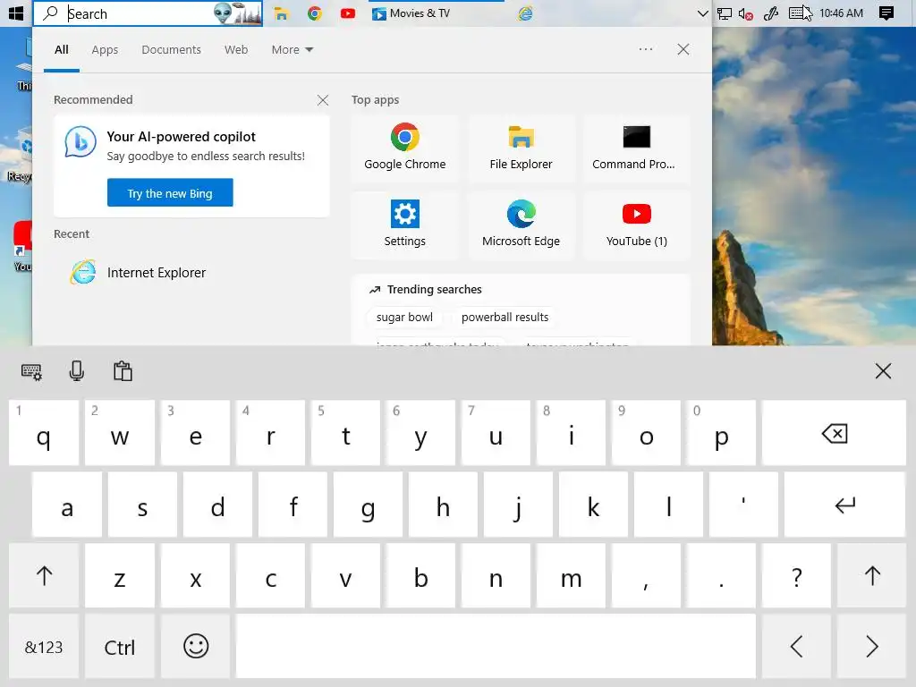The width and height of the screenshot is (916, 687).
Task: Tap the letter g key
Action: pos(368,505)
